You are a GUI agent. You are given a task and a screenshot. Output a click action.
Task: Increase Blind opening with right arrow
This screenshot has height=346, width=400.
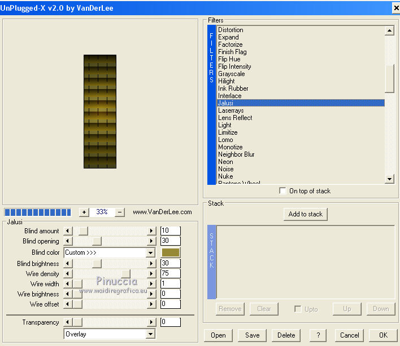[151, 241]
